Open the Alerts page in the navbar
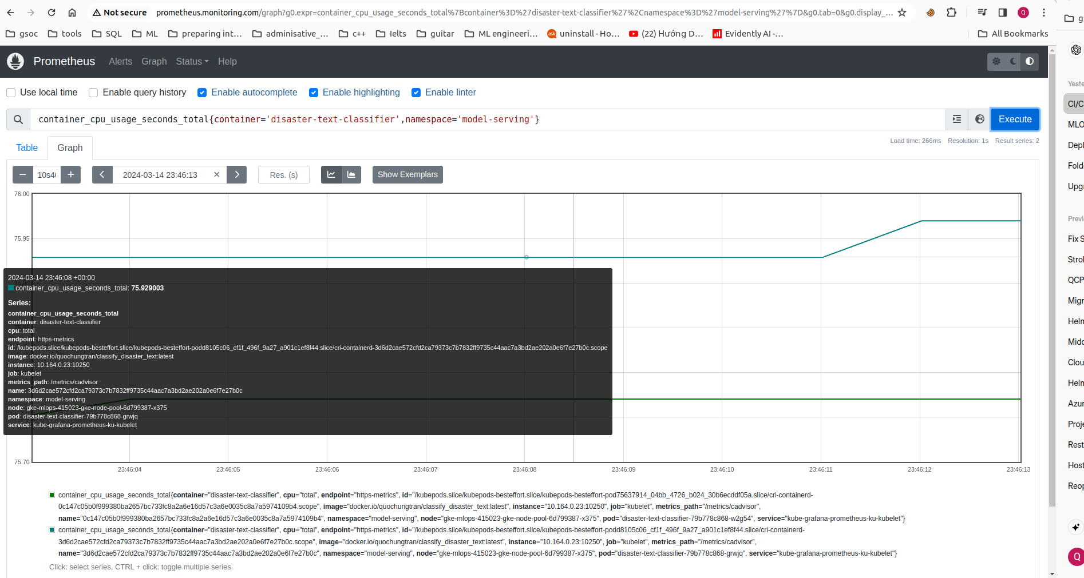1084x578 pixels. pyautogui.click(x=120, y=61)
